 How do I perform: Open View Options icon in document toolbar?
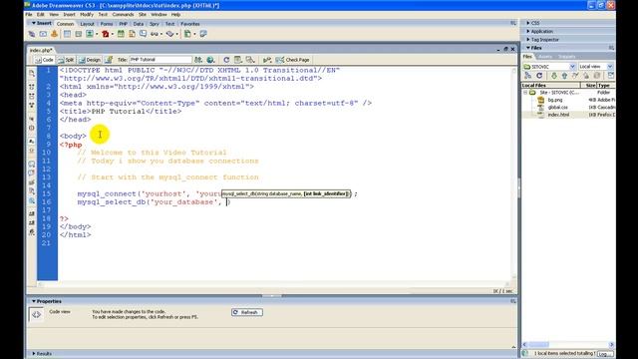(x=237, y=60)
